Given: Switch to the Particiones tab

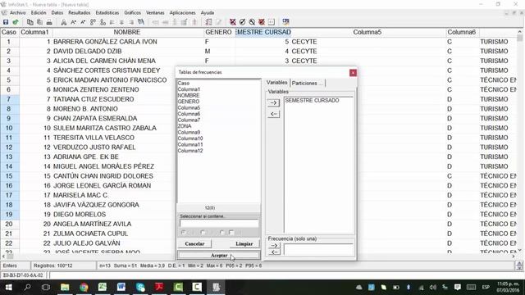Looking at the screenshot, I should click(x=307, y=83).
